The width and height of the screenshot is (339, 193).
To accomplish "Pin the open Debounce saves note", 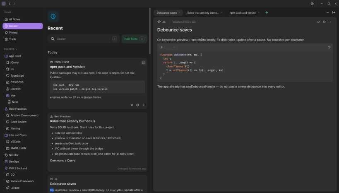I will [318, 22].
